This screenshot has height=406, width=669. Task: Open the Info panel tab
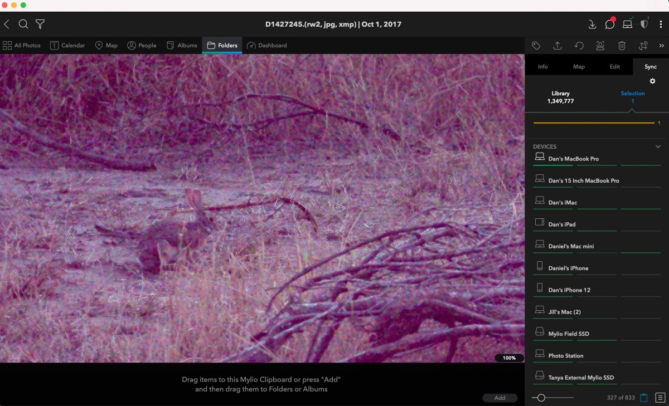[542, 66]
